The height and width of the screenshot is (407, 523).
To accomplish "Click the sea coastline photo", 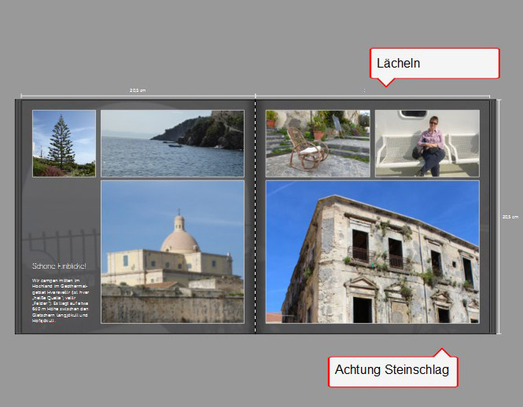I will click(172, 143).
